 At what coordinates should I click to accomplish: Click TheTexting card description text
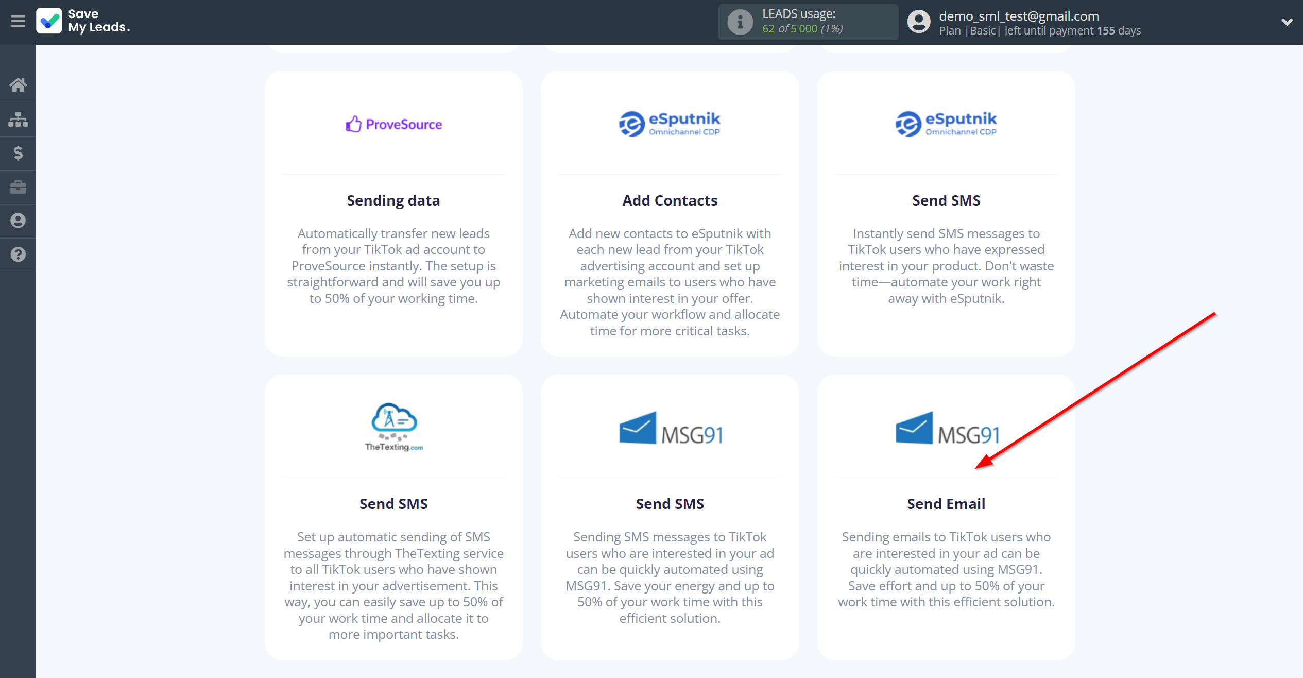(393, 586)
